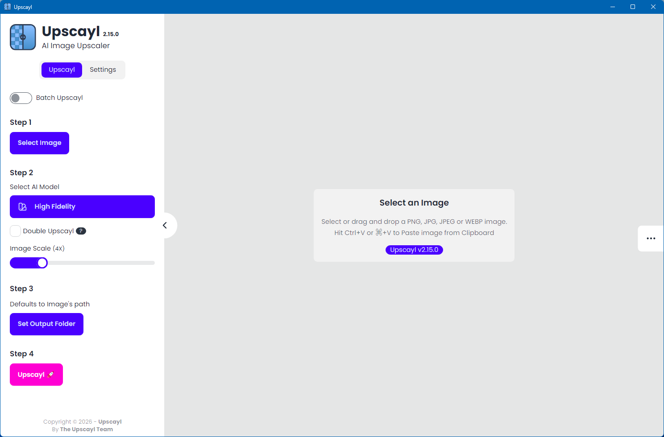Toggle the Batch Upscayl switch
Image resolution: width=664 pixels, height=437 pixels.
(x=21, y=98)
